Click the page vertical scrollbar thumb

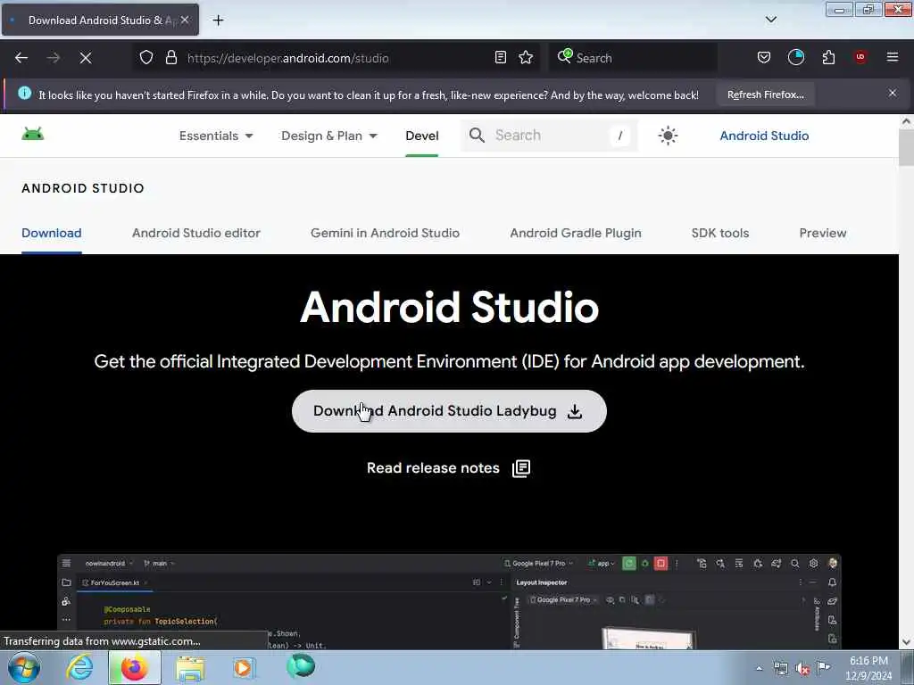[x=906, y=147]
